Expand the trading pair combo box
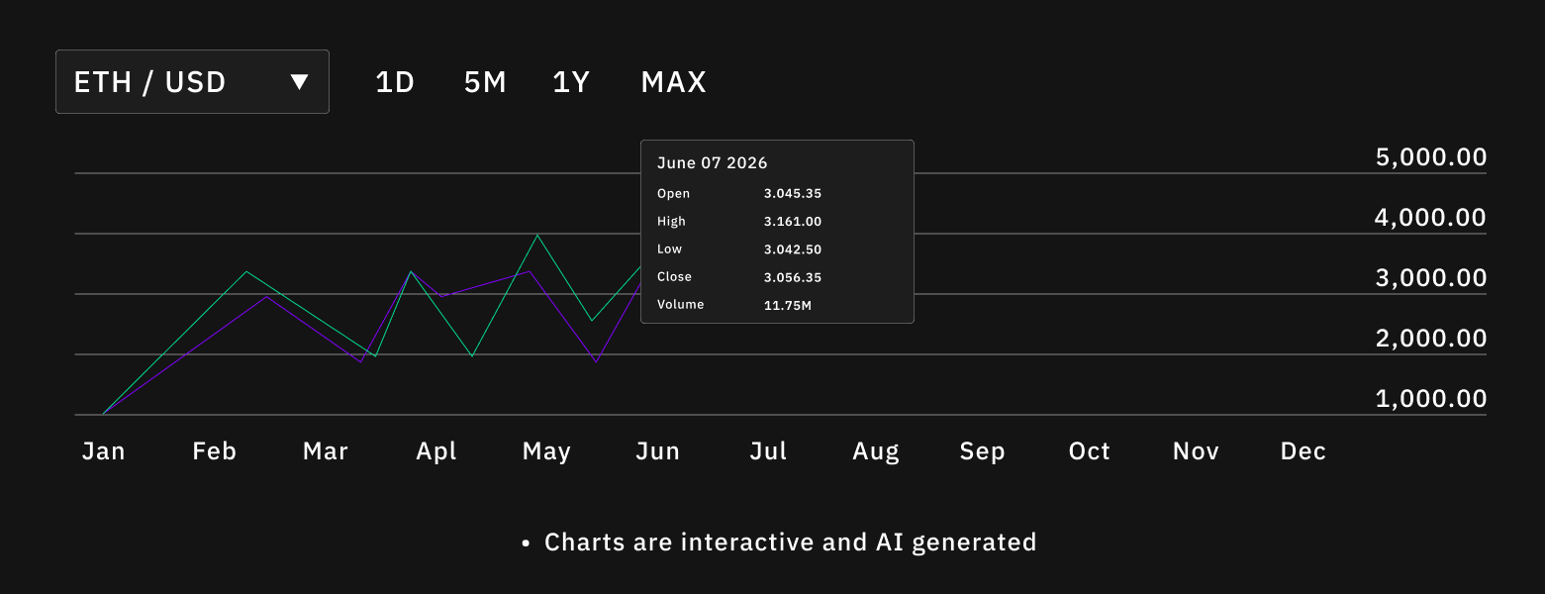Screen dimensions: 1545x594 click(x=192, y=81)
